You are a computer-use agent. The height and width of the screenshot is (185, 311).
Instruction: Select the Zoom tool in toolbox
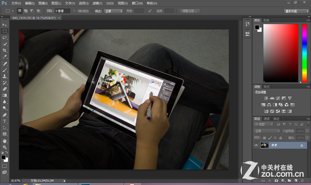[x=4, y=147]
